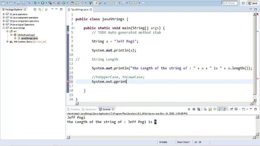Select the src folder tree item
Image resolution: width=260 pixels, height=146 pixels.
(13, 31)
